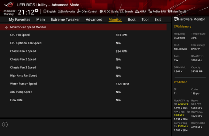Click the Qfan Control label
Viewport: 209px width, 136px height.
tap(90, 11)
